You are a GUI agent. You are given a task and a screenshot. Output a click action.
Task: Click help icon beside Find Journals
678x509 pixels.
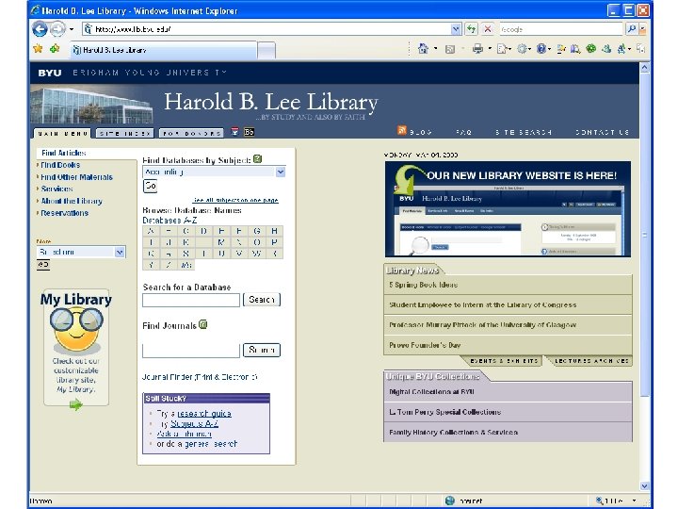202,324
